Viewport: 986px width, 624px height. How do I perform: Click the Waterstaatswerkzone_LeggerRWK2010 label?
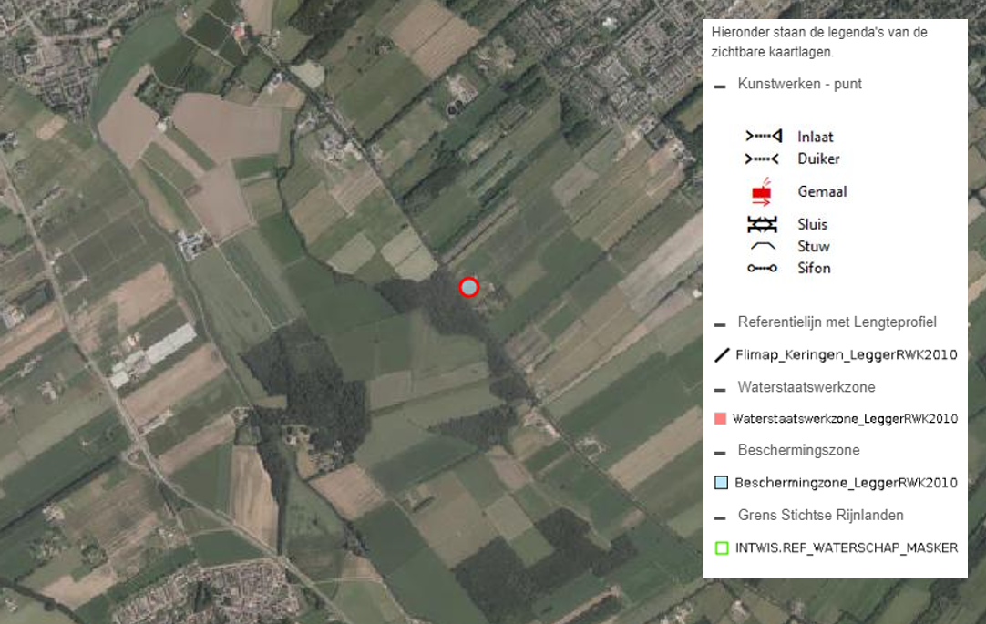pyautogui.click(x=845, y=419)
